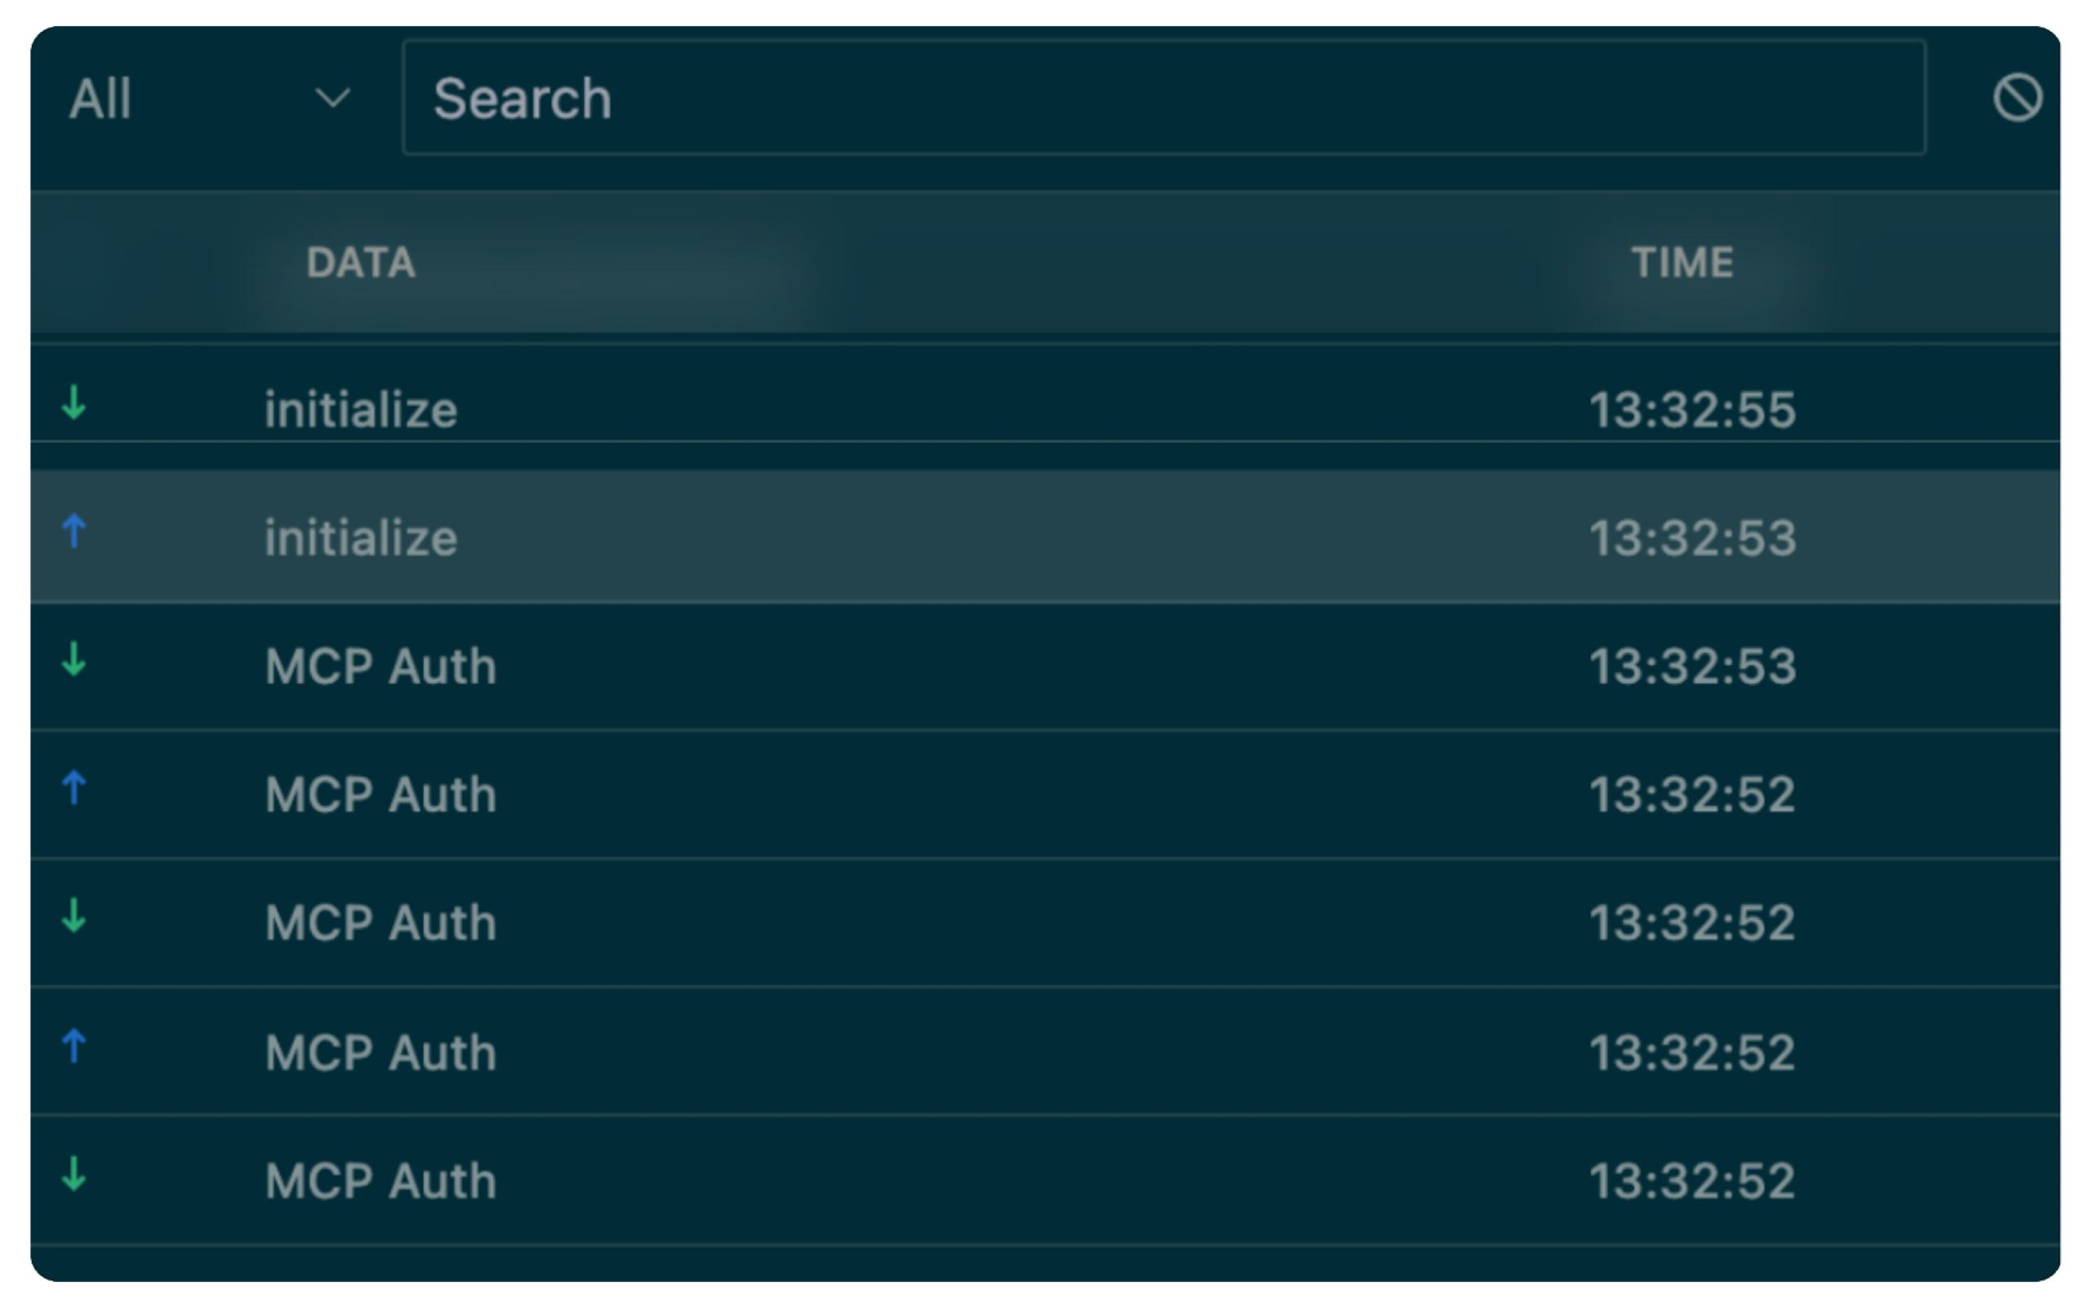
Task: Click green down arrow on MCP Auth 13:32:53 row
Action: [x=74, y=659]
